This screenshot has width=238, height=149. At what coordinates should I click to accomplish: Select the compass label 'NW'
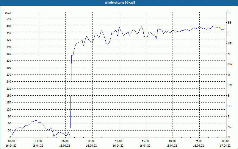click(230, 64)
